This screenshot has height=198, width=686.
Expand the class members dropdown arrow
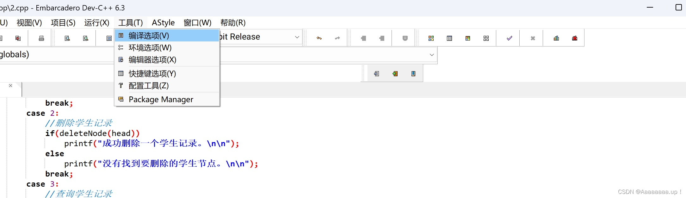(432, 55)
